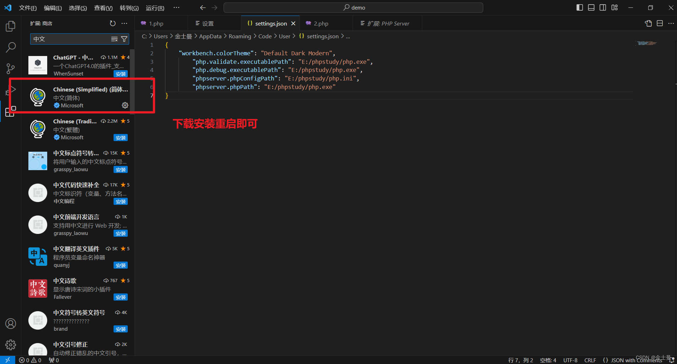Viewport: 677px width, 364px height.
Task: Change indentation via 空格: 4
Action: 548,360
